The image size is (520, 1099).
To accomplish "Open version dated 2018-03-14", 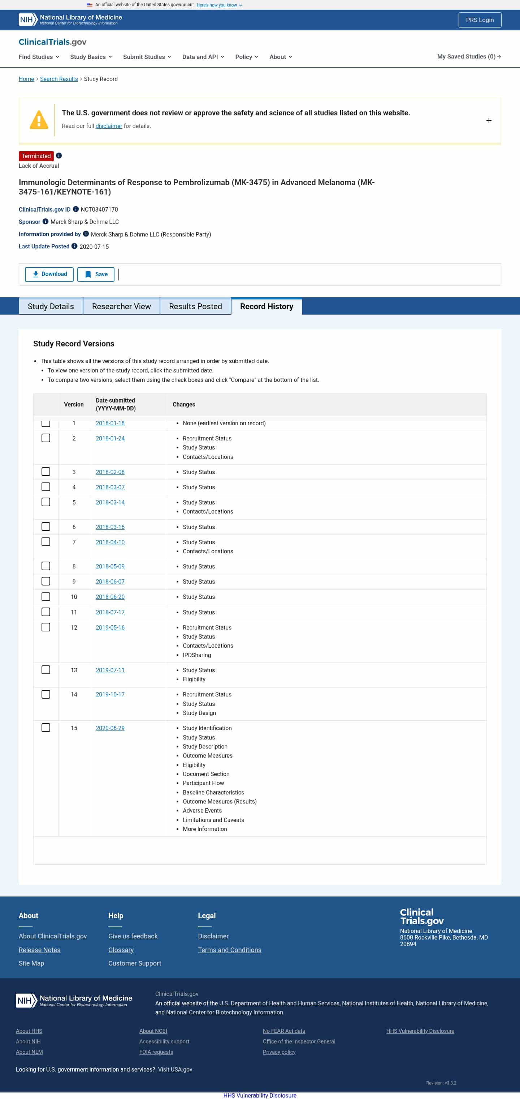I will (x=110, y=502).
